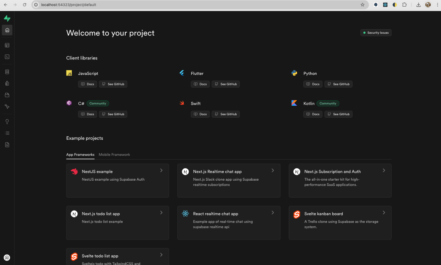The width and height of the screenshot is (441, 265).
Task: Open the user account icon in sidebar
Action: pyautogui.click(x=7, y=257)
